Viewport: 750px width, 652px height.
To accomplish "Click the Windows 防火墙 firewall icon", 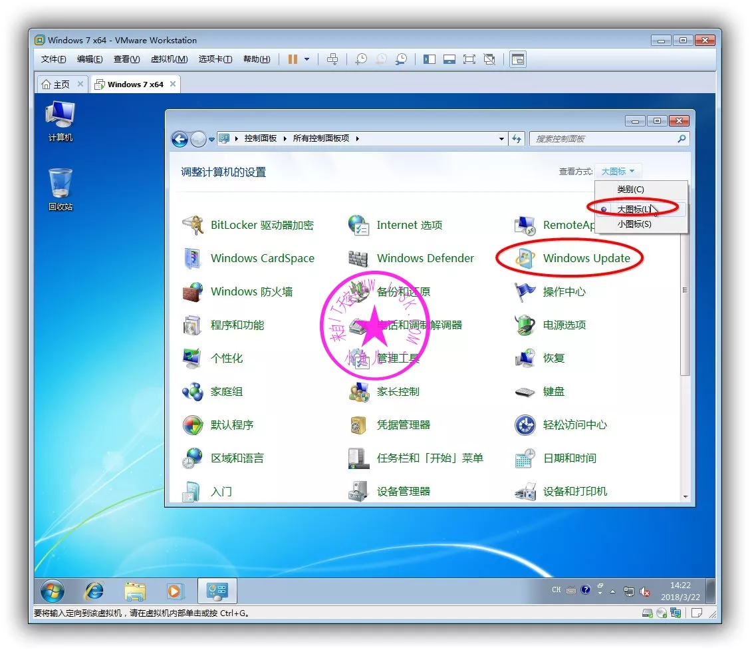I will pyautogui.click(x=192, y=292).
